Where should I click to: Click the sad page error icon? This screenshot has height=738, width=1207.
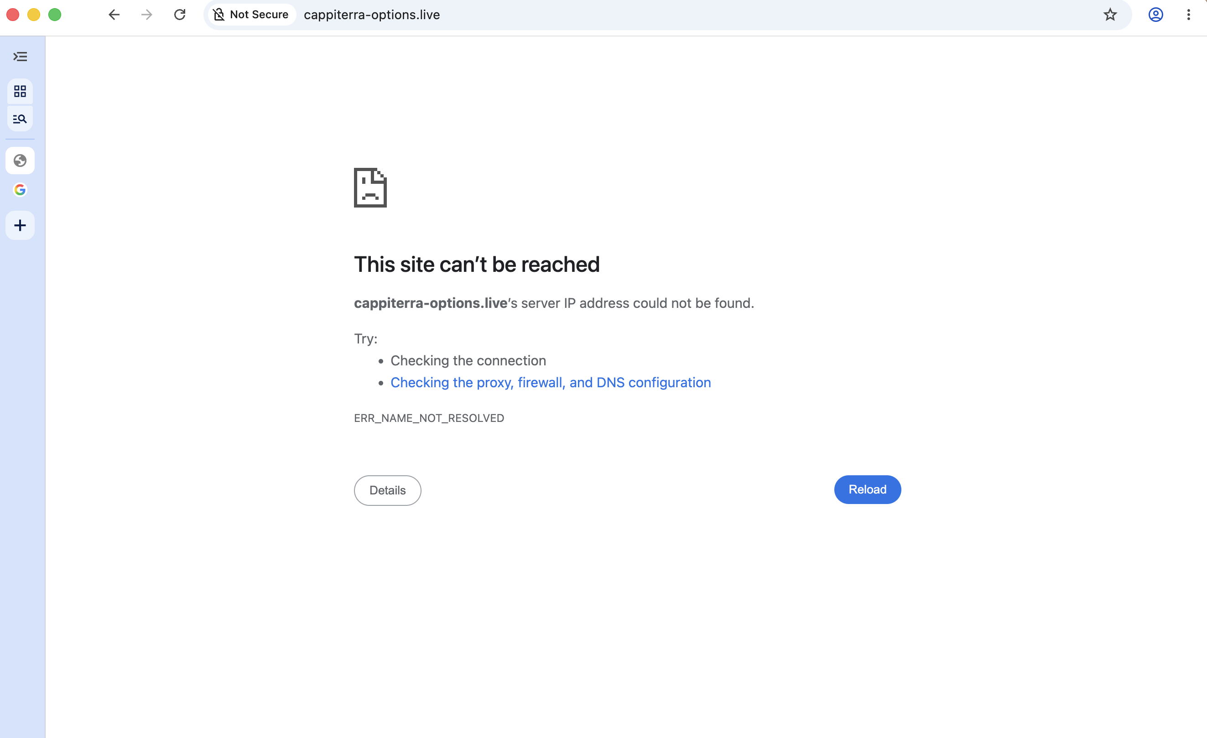click(370, 187)
